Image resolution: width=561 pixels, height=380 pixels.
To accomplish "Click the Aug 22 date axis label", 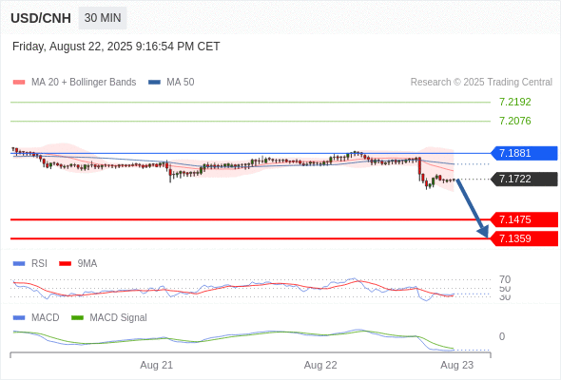I will coord(320,366).
